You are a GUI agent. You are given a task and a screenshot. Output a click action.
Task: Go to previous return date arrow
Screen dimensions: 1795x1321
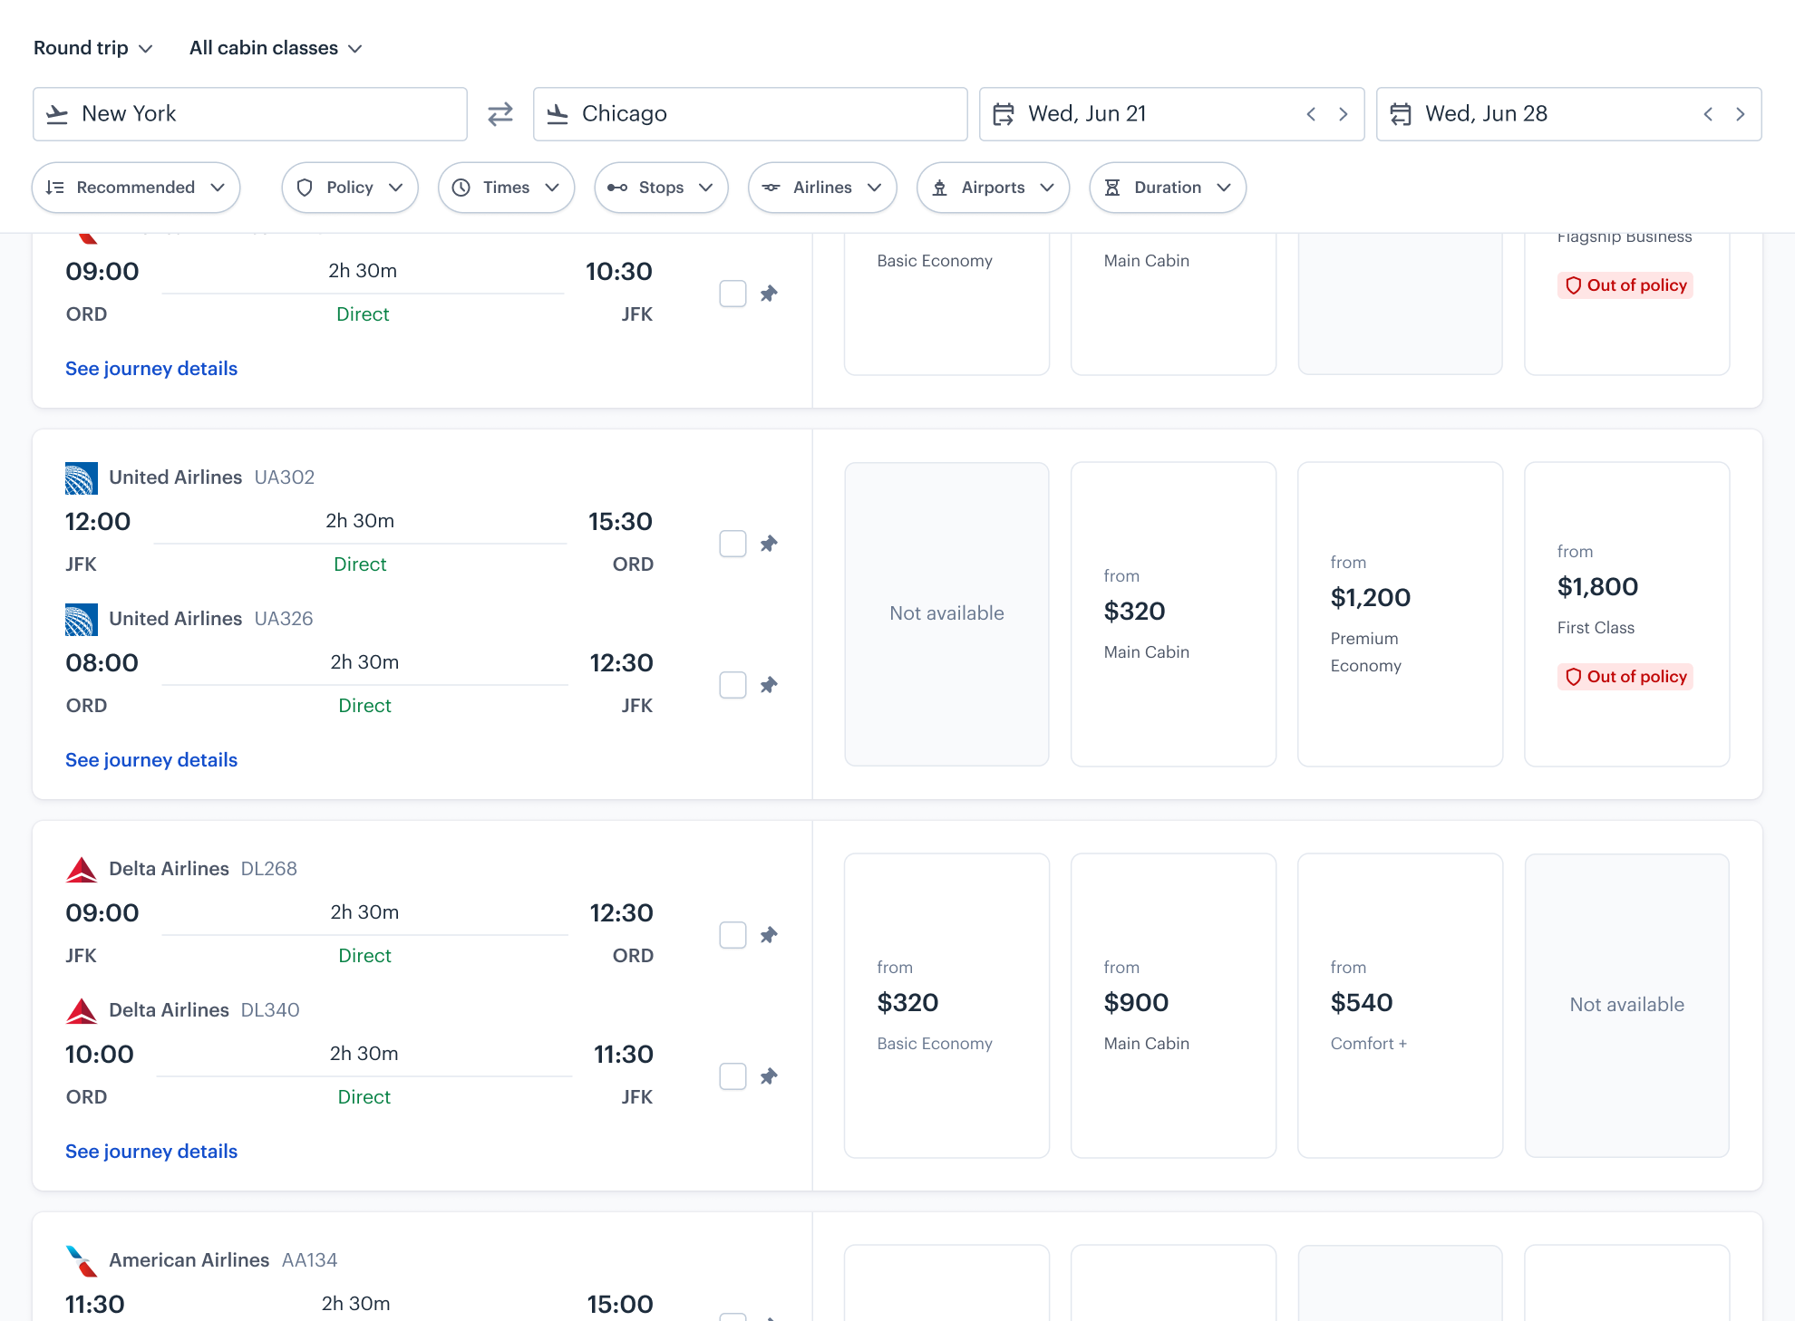1708,114
